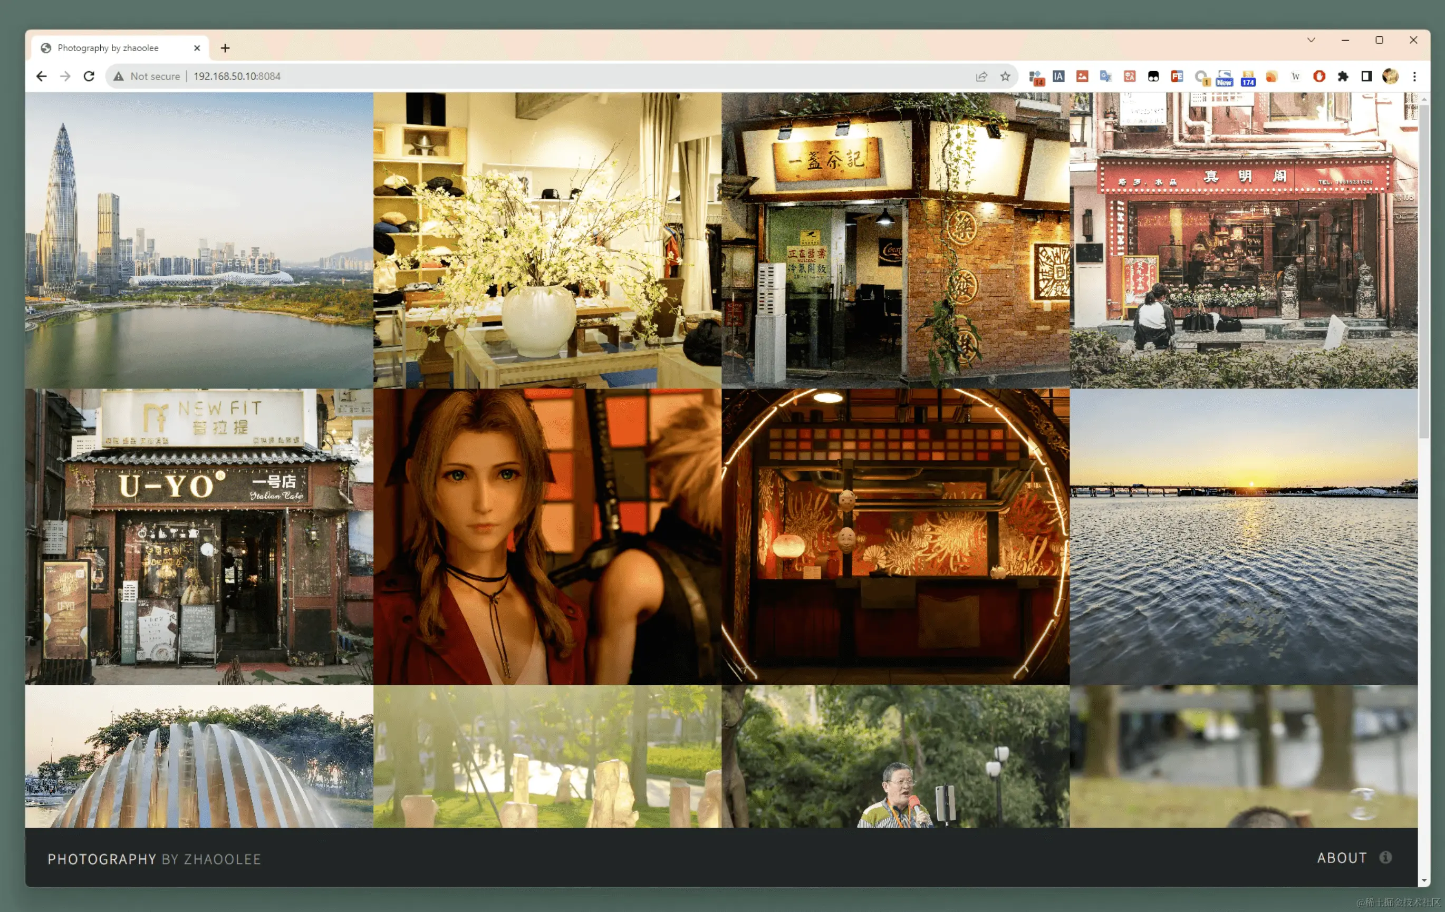
Task: Open the park tree stumps photo
Action: point(547,756)
